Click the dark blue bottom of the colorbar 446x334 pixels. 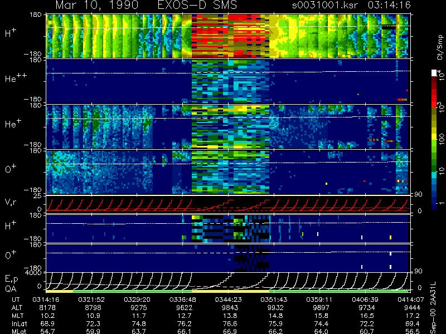click(434, 206)
